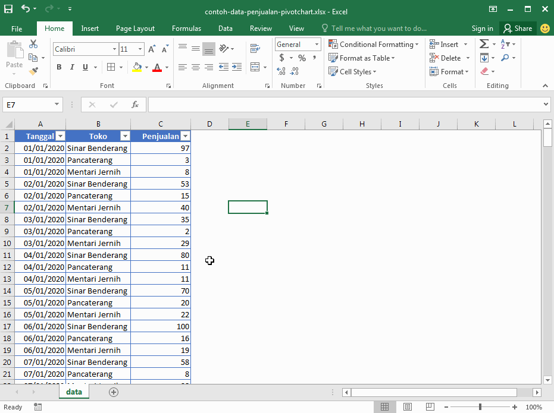Click the Share button
The width and height of the screenshot is (554, 413).
click(517, 28)
